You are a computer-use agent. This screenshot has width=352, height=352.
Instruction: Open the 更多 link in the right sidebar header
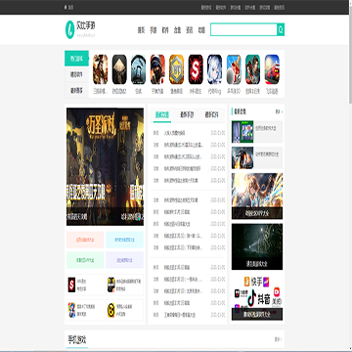279,111
